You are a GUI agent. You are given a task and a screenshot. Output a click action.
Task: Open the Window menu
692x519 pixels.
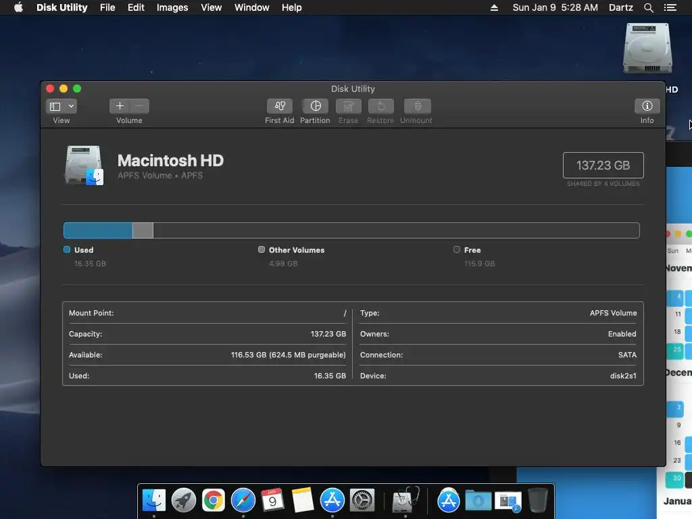click(x=251, y=7)
